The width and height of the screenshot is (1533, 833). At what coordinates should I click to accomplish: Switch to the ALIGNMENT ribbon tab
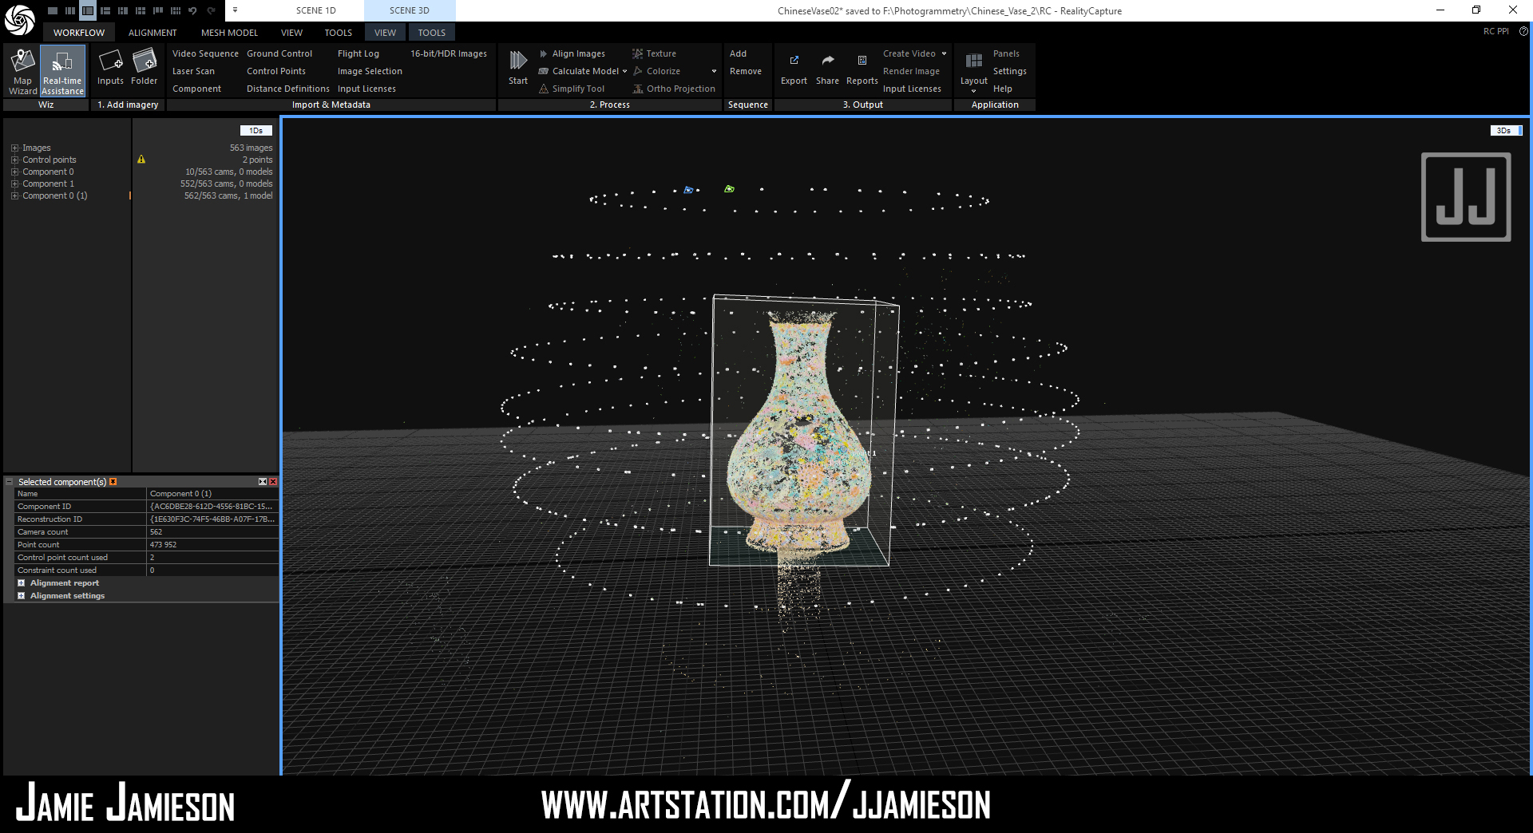(x=153, y=33)
